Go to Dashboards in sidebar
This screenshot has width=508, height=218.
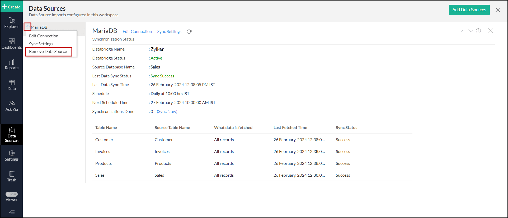pyautogui.click(x=12, y=44)
